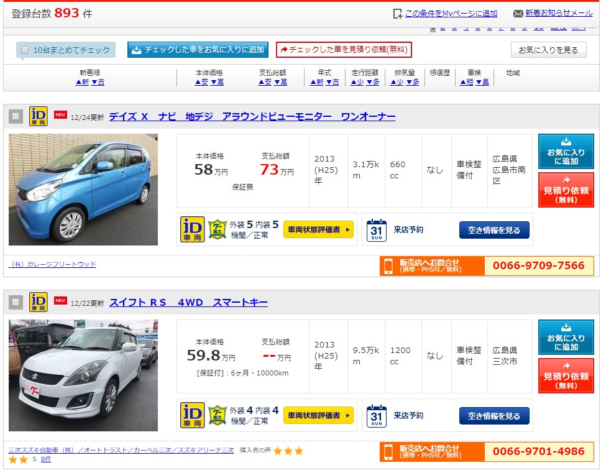
Task: Visit dealer 三次スズキ自動車 link
Action: click(121, 450)
